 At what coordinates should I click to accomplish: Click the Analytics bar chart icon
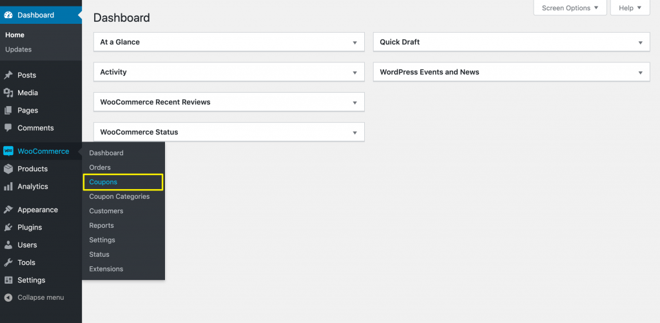pyautogui.click(x=8, y=187)
